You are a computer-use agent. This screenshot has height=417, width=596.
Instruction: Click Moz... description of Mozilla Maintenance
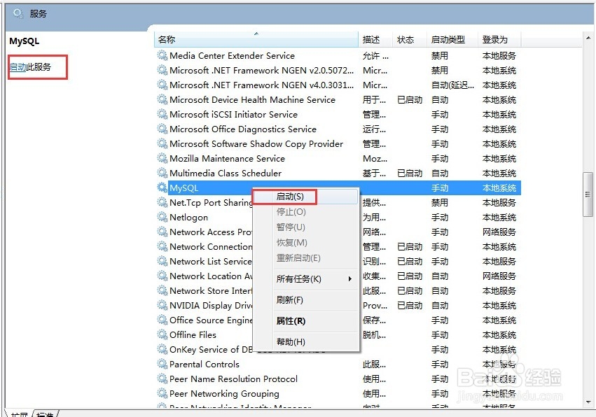click(375, 158)
